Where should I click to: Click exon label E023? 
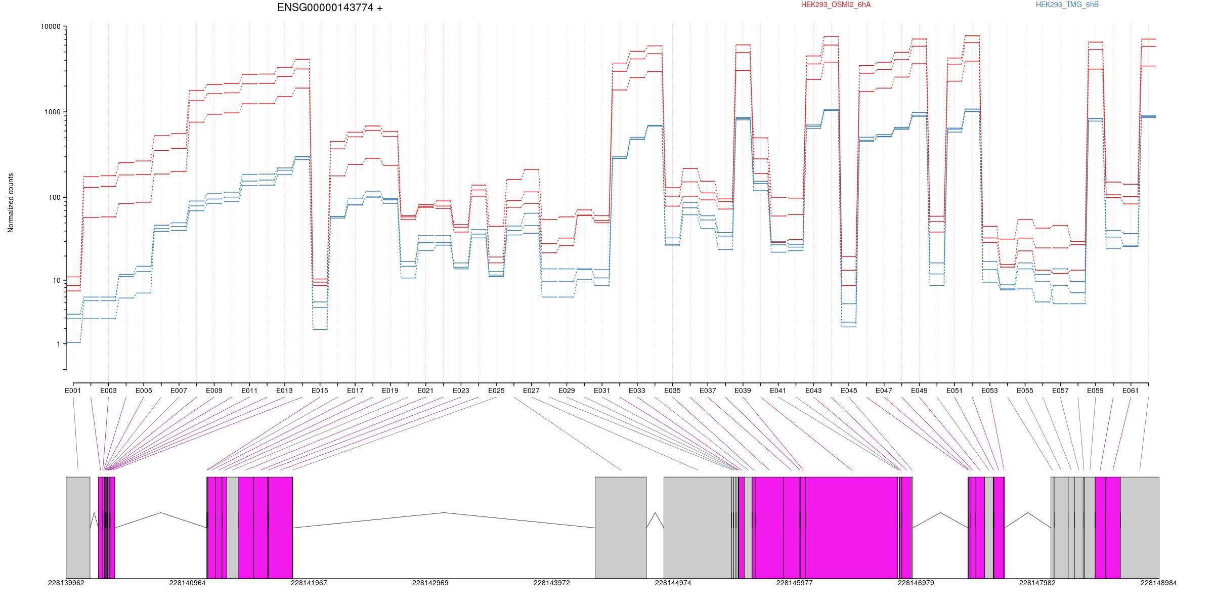click(461, 391)
